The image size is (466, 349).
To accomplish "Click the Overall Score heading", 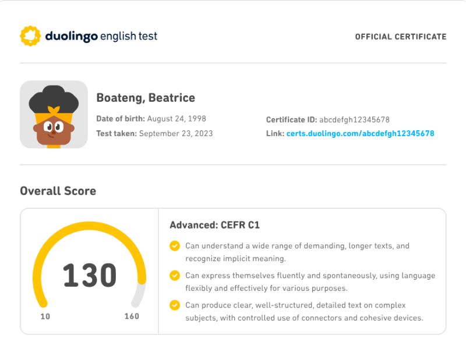I will [58, 191].
